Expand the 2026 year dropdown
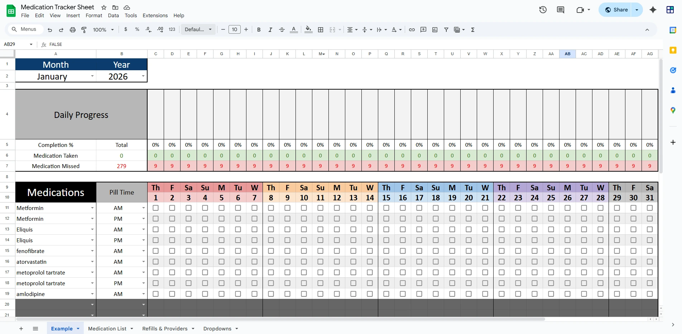682x334 pixels. (x=143, y=76)
